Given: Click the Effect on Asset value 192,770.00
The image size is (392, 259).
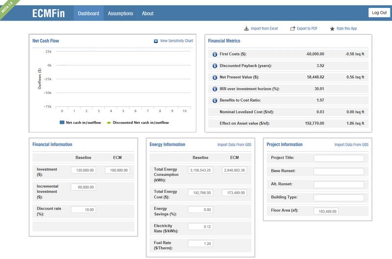Looking at the screenshot, I should [x=315, y=123].
